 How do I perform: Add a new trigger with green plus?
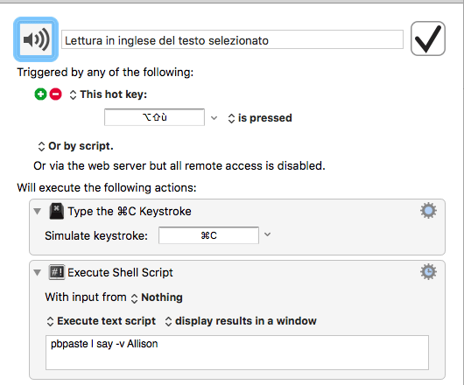click(x=40, y=94)
